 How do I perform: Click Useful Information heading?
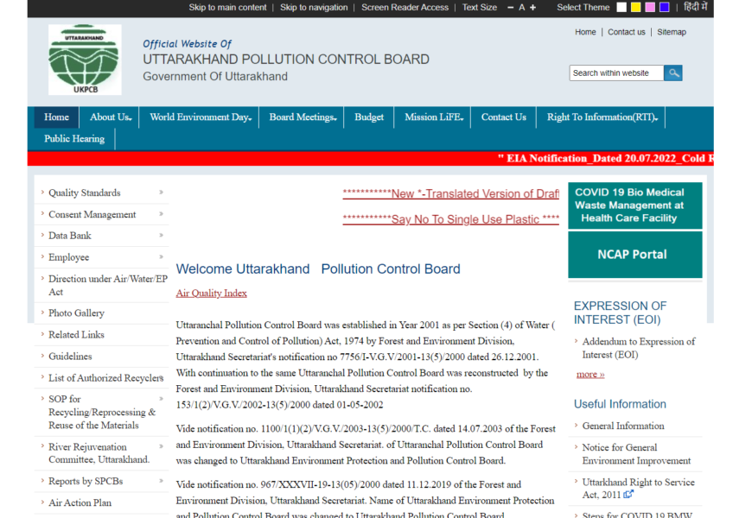(x=620, y=404)
